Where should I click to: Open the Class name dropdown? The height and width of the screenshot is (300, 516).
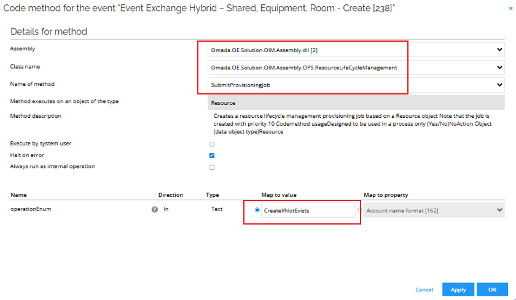tap(356, 67)
